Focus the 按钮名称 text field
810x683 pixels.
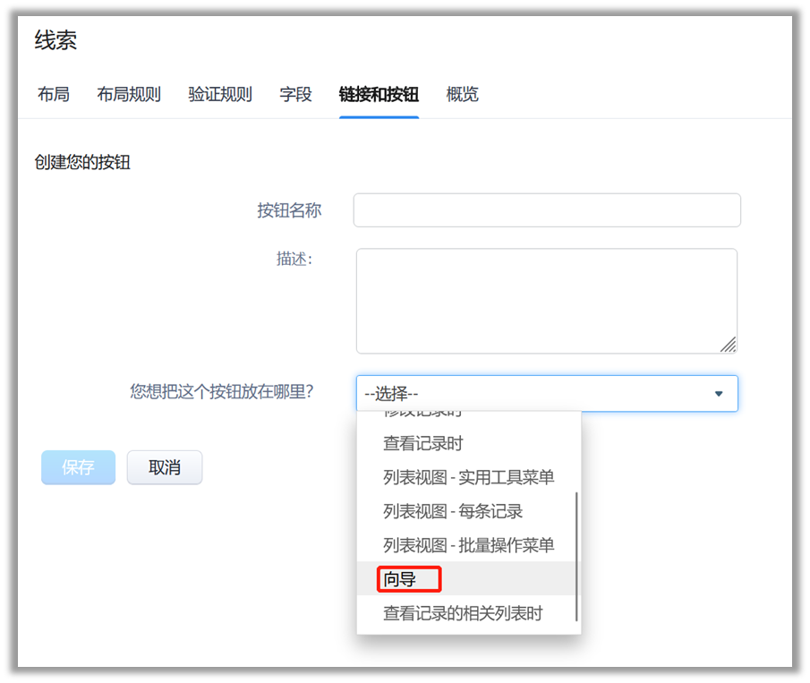pyautogui.click(x=546, y=210)
